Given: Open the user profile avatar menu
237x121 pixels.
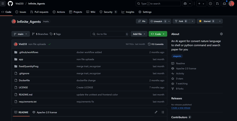Looking at the screenshot, I should pos(231,4).
